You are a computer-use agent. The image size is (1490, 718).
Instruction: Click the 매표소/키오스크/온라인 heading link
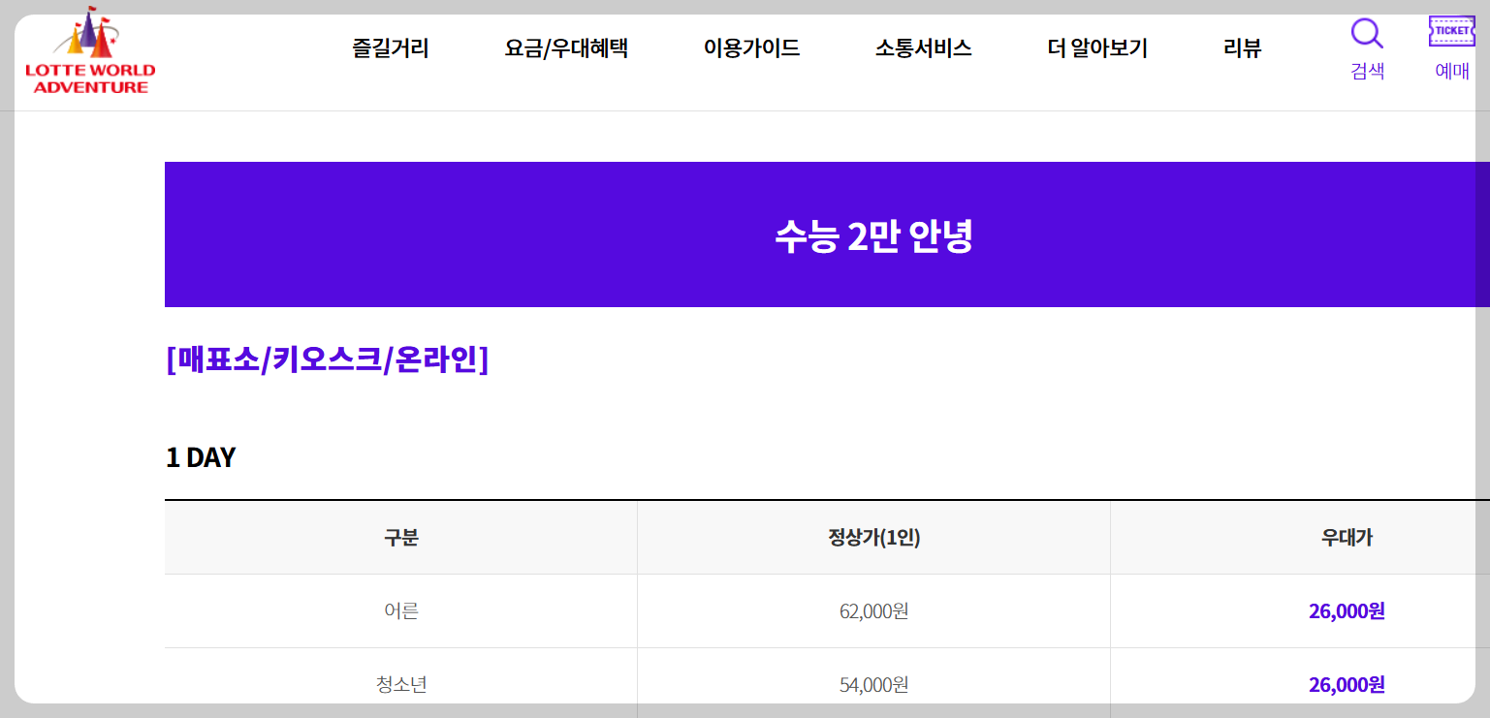click(329, 359)
